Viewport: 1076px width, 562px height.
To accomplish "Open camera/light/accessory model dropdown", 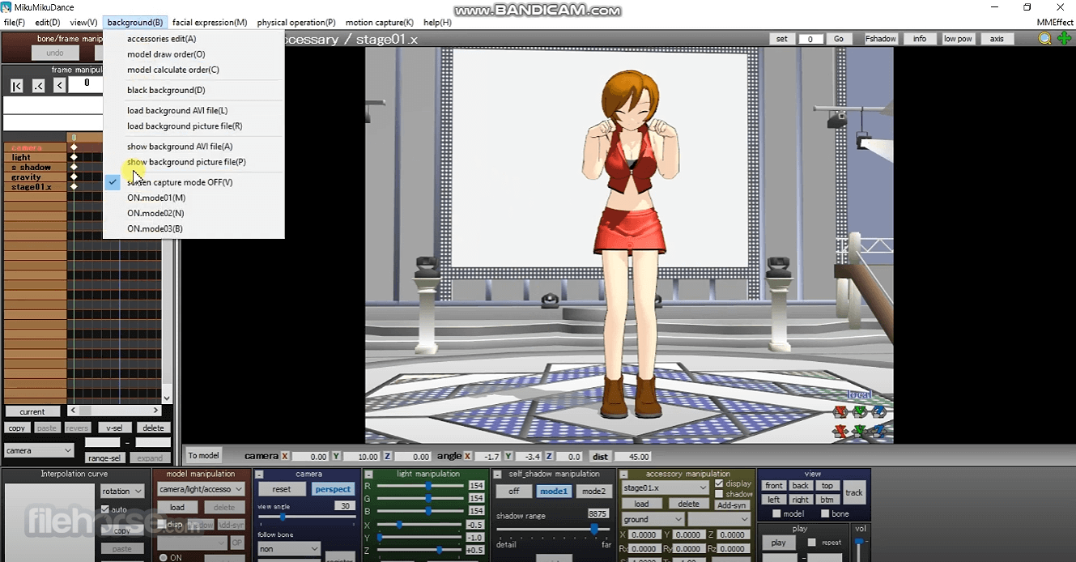I will (201, 489).
